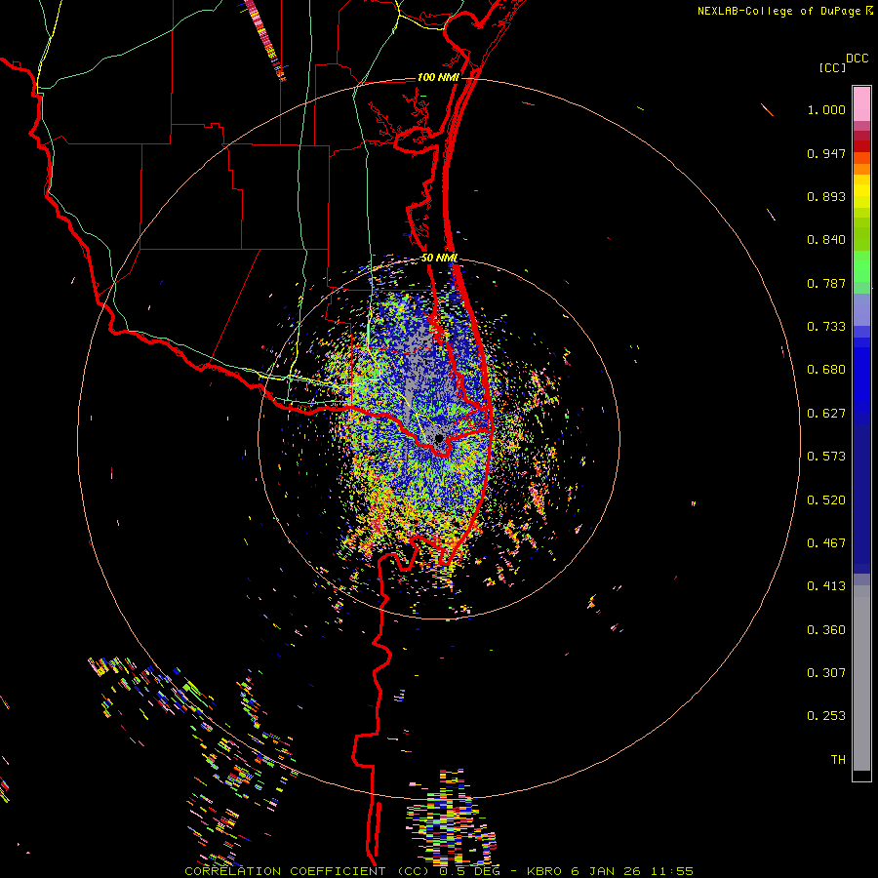Click the black radar site dot at center
This screenshot has width=878, height=878.
pyautogui.click(x=439, y=438)
